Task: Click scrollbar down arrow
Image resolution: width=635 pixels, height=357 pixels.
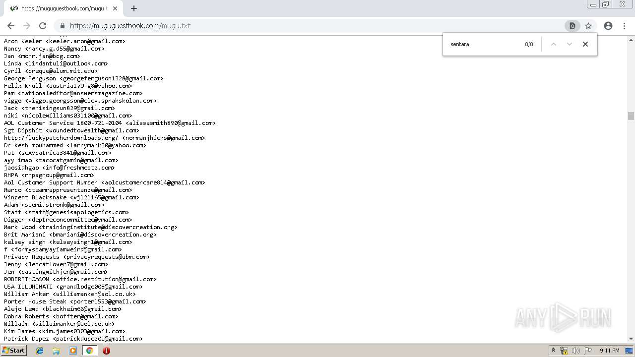Action: pyautogui.click(x=631, y=339)
